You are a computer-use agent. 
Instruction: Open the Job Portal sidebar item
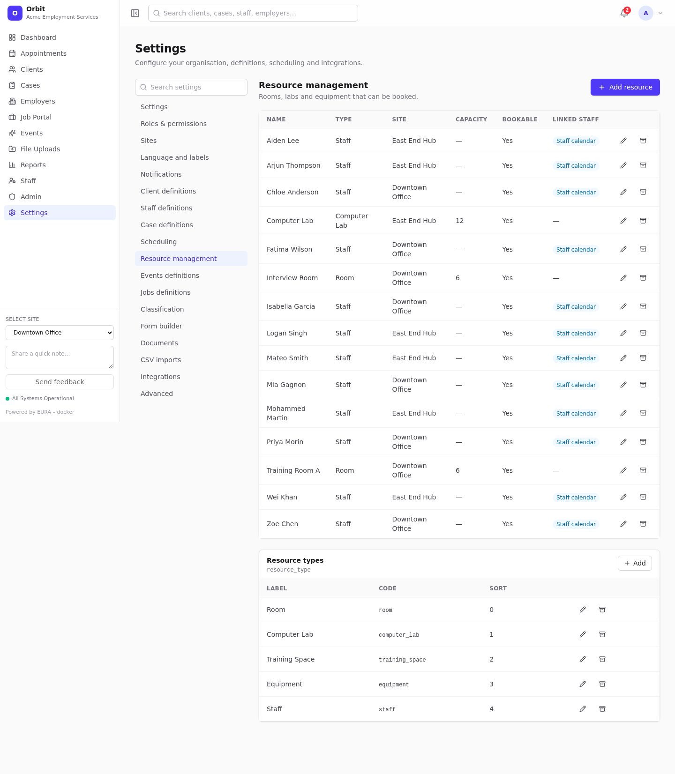coord(60,117)
